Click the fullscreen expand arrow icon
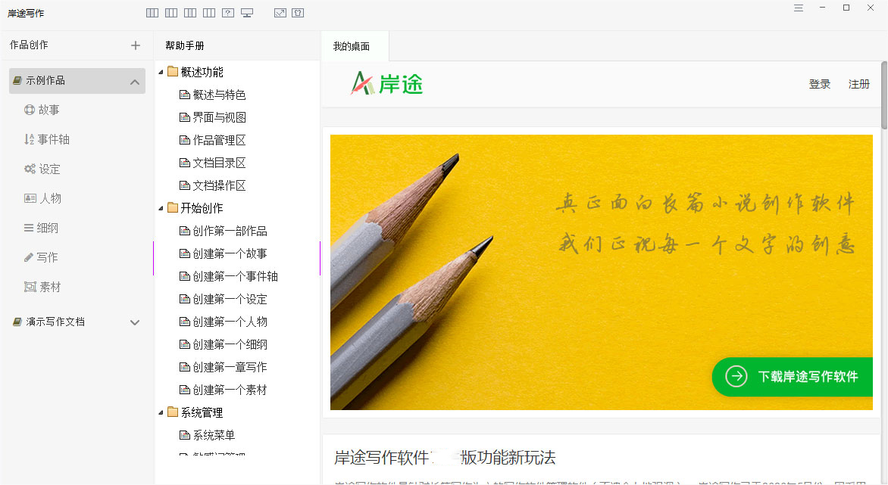 (280, 13)
